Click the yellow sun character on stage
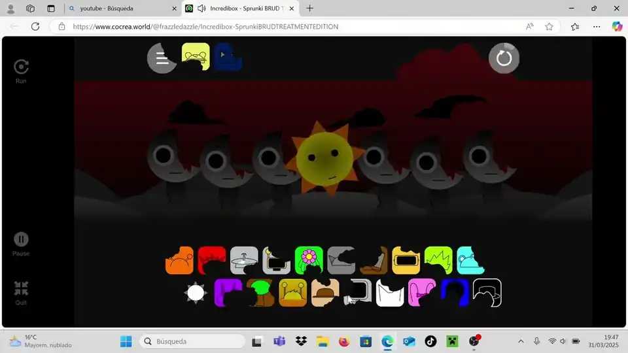This screenshot has height=353, width=628. pos(324,158)
